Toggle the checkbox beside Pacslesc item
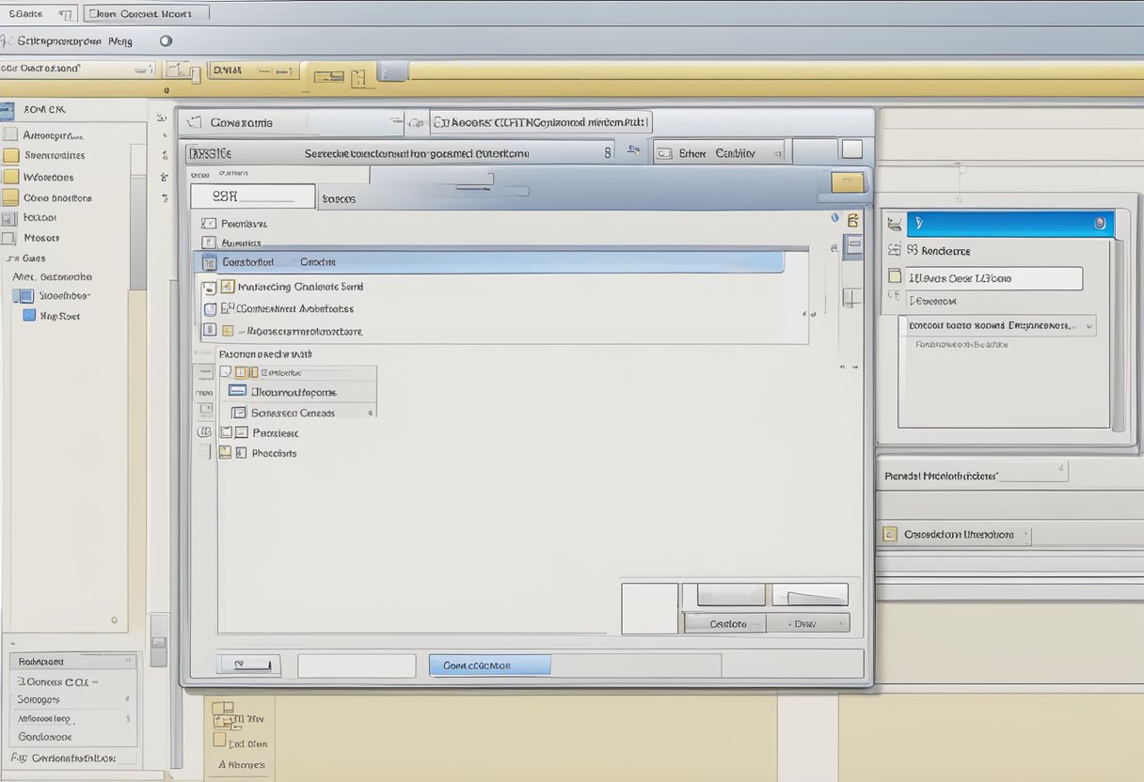The height and width of the screenshot is (782, 1144). 225,432
